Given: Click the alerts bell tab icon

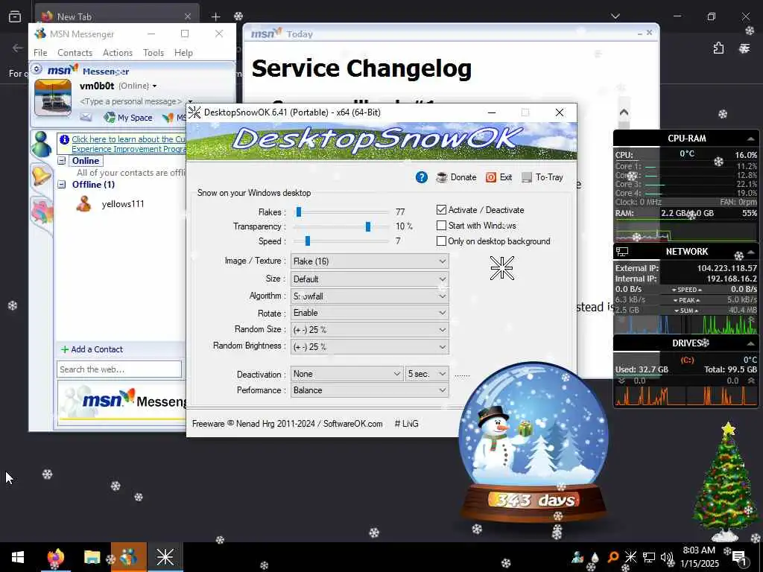Looking at the screenshot, I should click(41, 176).
